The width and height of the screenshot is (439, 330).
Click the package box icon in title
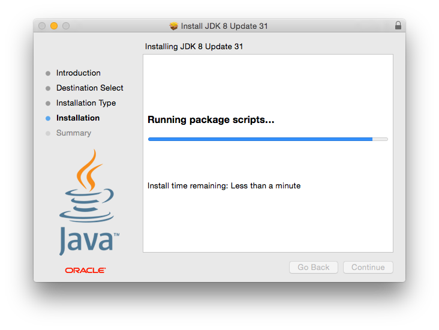[173, 26]
